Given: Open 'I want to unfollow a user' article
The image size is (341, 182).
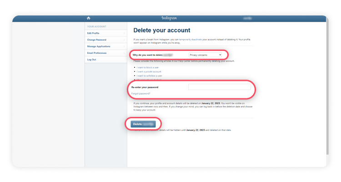Looking at the screenshot, I should pos(150,76).
